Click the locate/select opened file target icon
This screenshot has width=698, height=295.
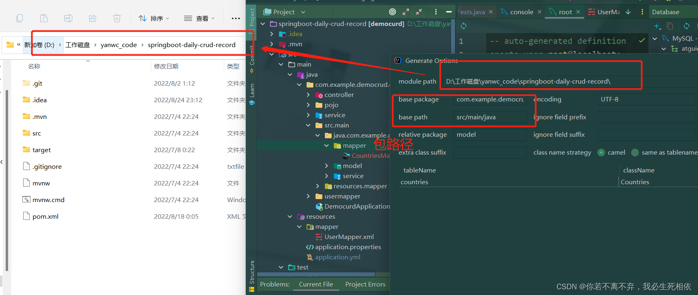click(392, 12)
